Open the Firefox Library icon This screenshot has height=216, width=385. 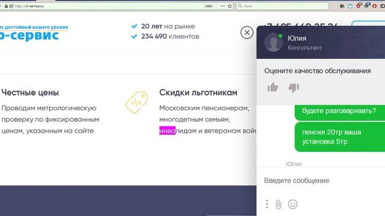pos(342,6)
